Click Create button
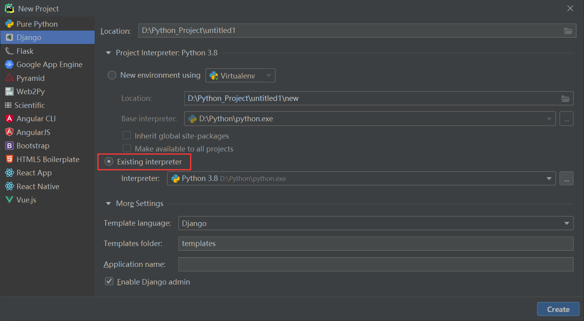This screenshot has height=321, width=584. coord(558,309)
